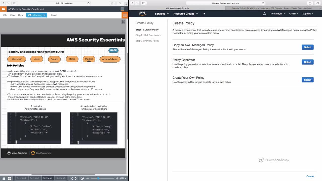Image resolution: width=322 pixels, height=181 pixels.
Task: Click the Users diagram button
Action: pos(37,59)
